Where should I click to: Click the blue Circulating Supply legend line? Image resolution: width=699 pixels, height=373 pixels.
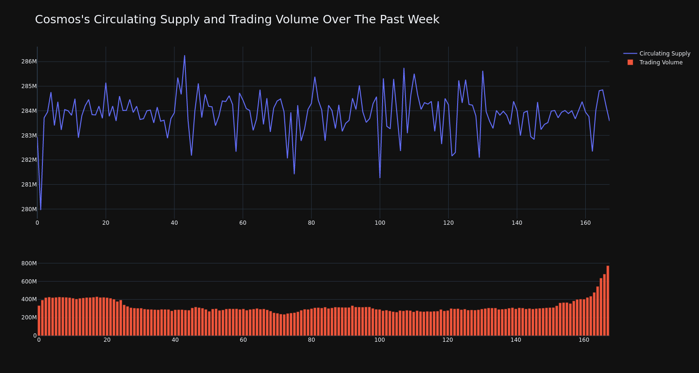[x=630, y=54]
